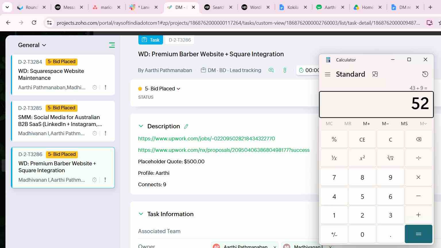Screen dimensions: 441x248
Task: Start the timer icon on D-2-T3284 card
Action: pyautogui.click(x=94, y=87)
